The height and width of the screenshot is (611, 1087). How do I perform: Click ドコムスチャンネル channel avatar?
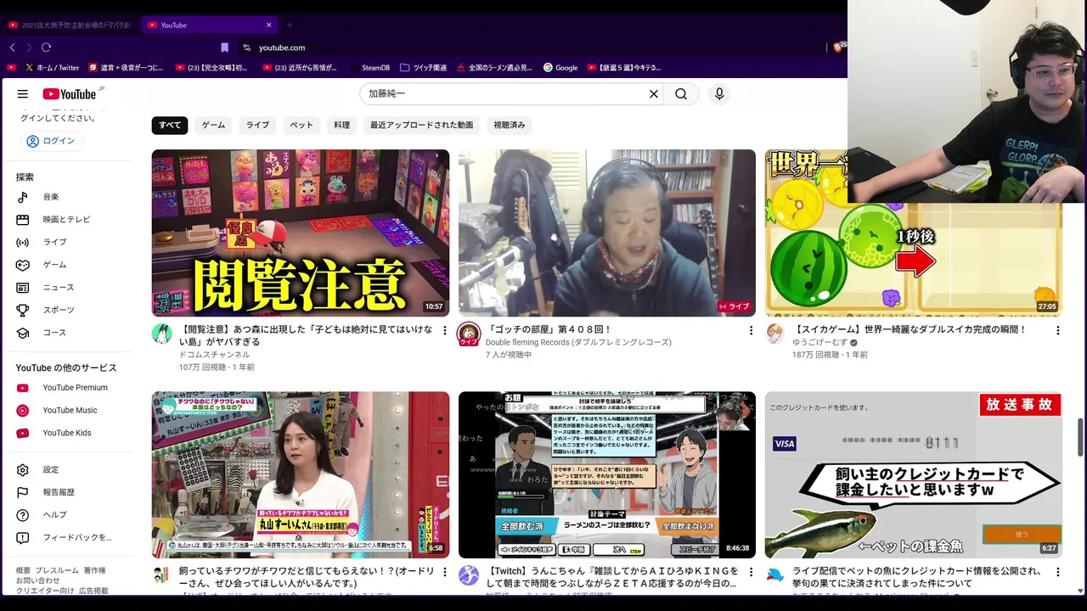point(162,334)
